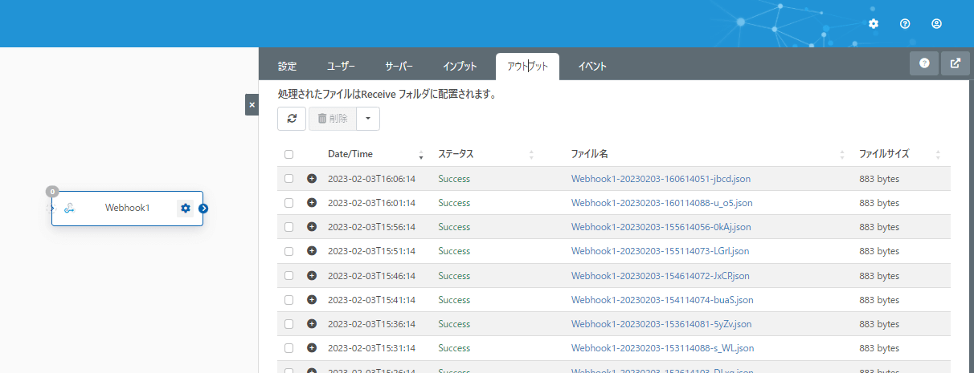Expand details for the 15:51:14 row
Viewport: 974px width, 373px height.
[x=312, y=251]
